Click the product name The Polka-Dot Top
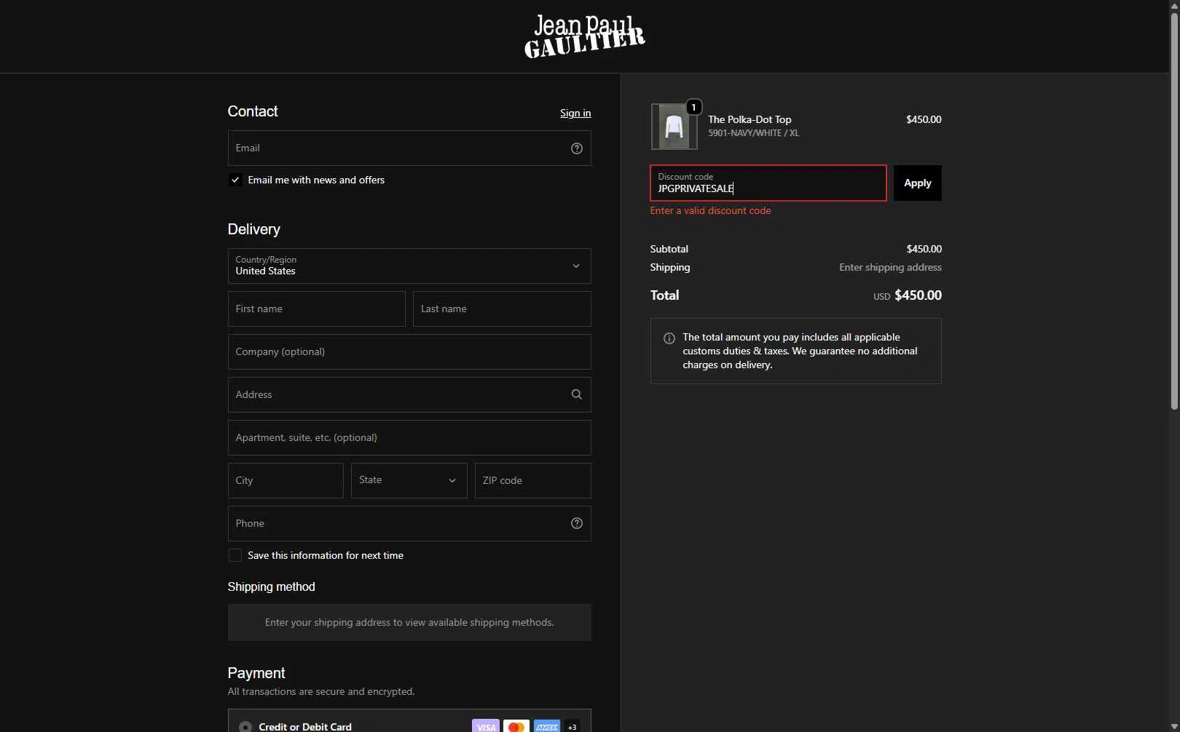Viewport: 1180px width, 732px height. 750,119
